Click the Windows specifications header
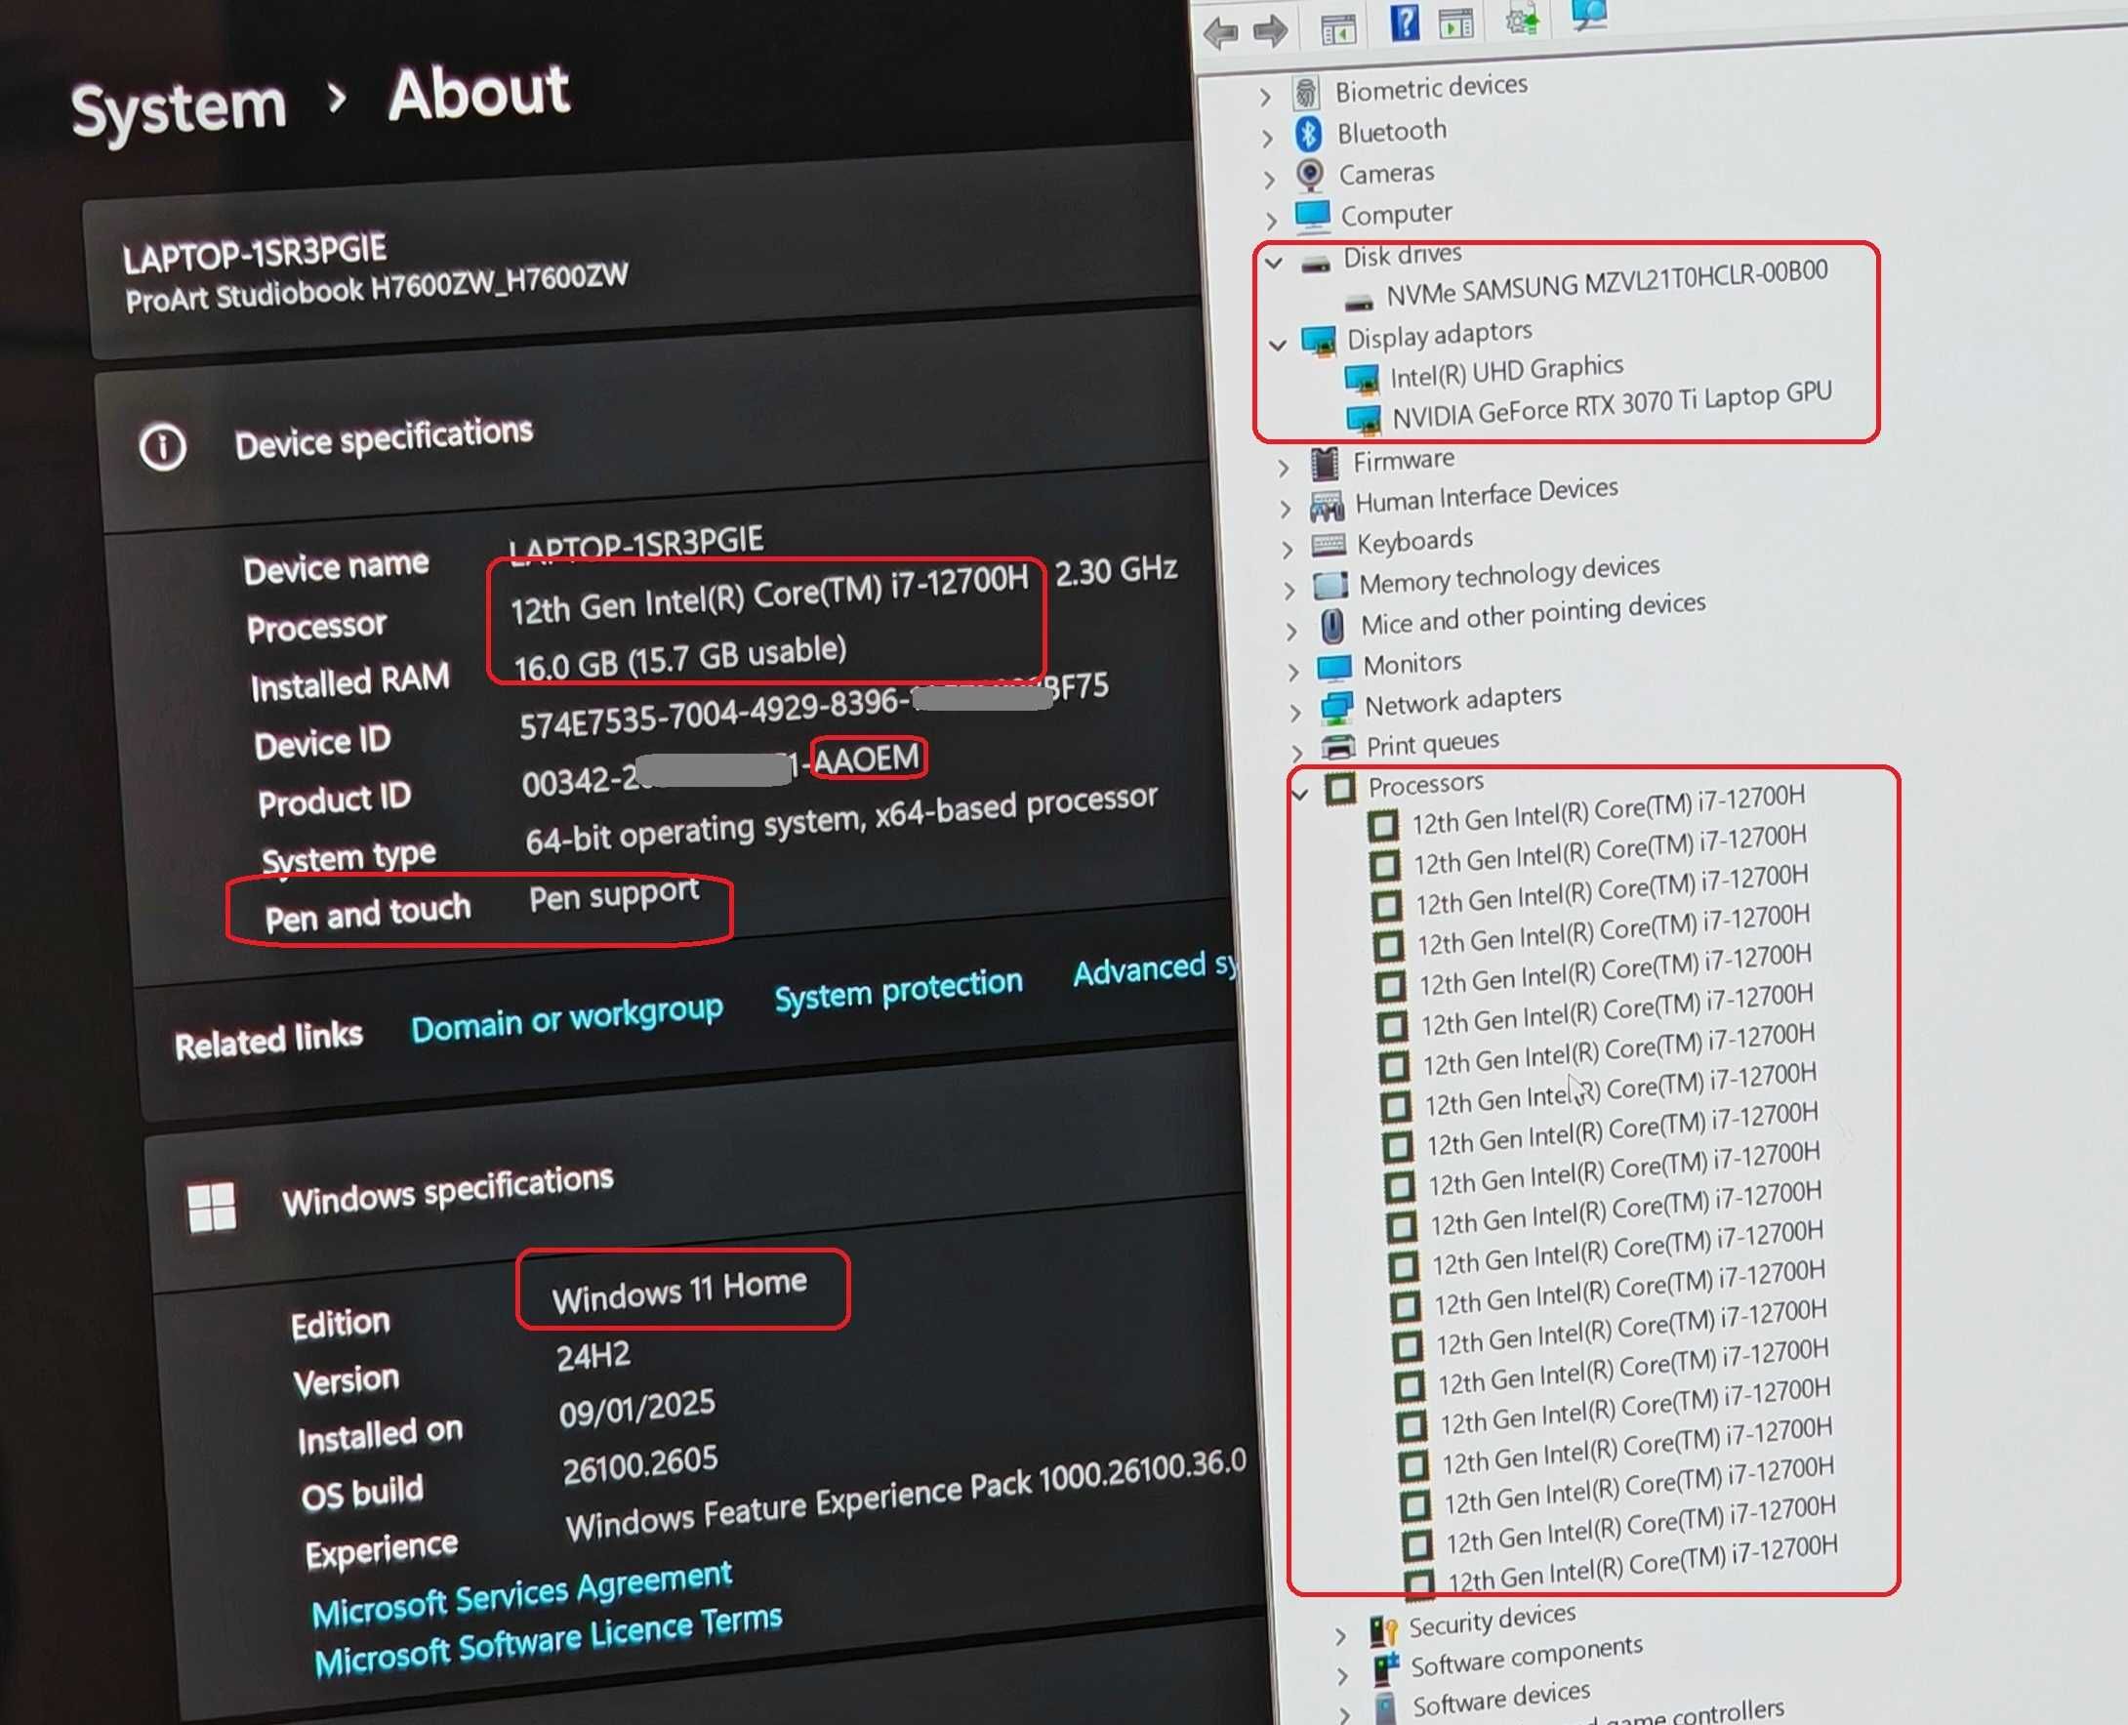The height and width of the screenshot is (1725, 2128). pyautogui.click(x=447, y=1190)
